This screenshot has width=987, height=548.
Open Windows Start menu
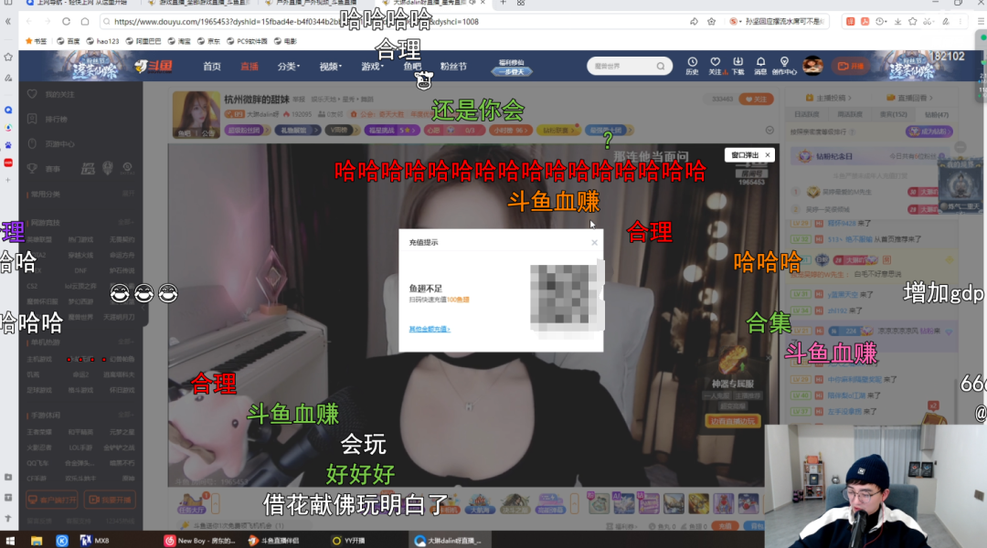point(9,541)
